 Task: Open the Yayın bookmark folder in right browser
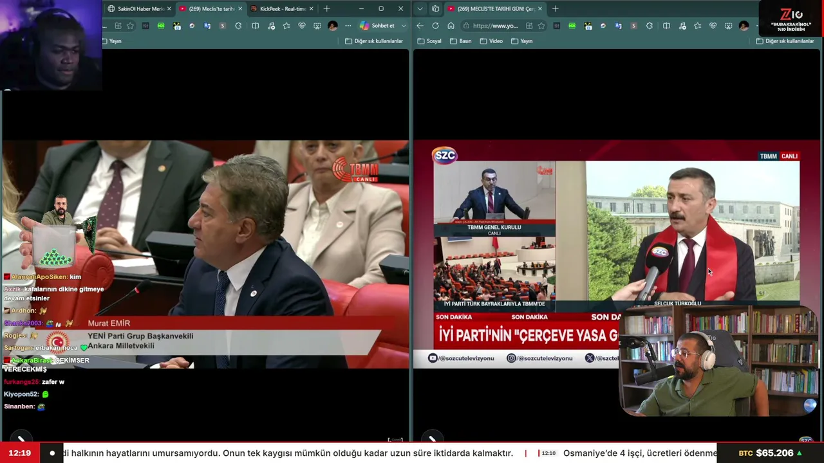click(522, 41)
